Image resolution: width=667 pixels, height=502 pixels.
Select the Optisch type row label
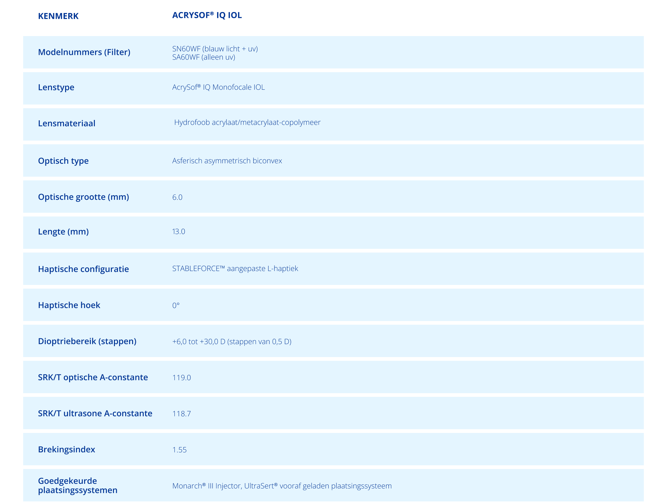coord(63,161)
